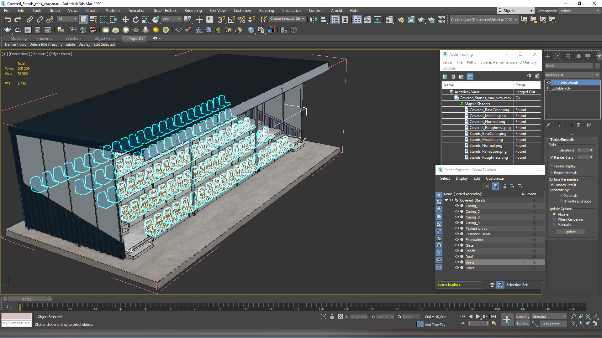The image size is (602, 338).
Task: Open the Mirror tool
Action: (313, 20)
